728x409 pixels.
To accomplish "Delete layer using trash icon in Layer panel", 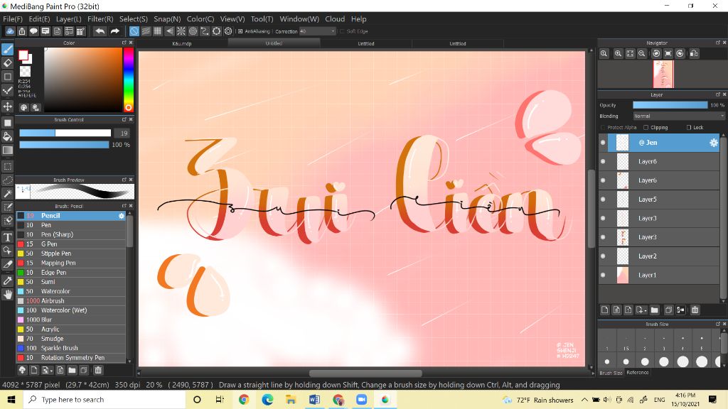I will tap(695, 310).
